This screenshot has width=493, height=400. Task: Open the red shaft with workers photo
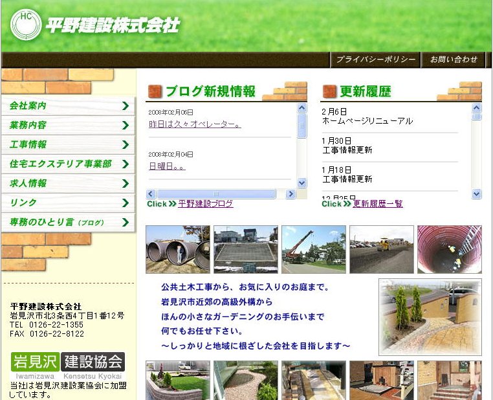pyautogui.click(x=450, y=249)
